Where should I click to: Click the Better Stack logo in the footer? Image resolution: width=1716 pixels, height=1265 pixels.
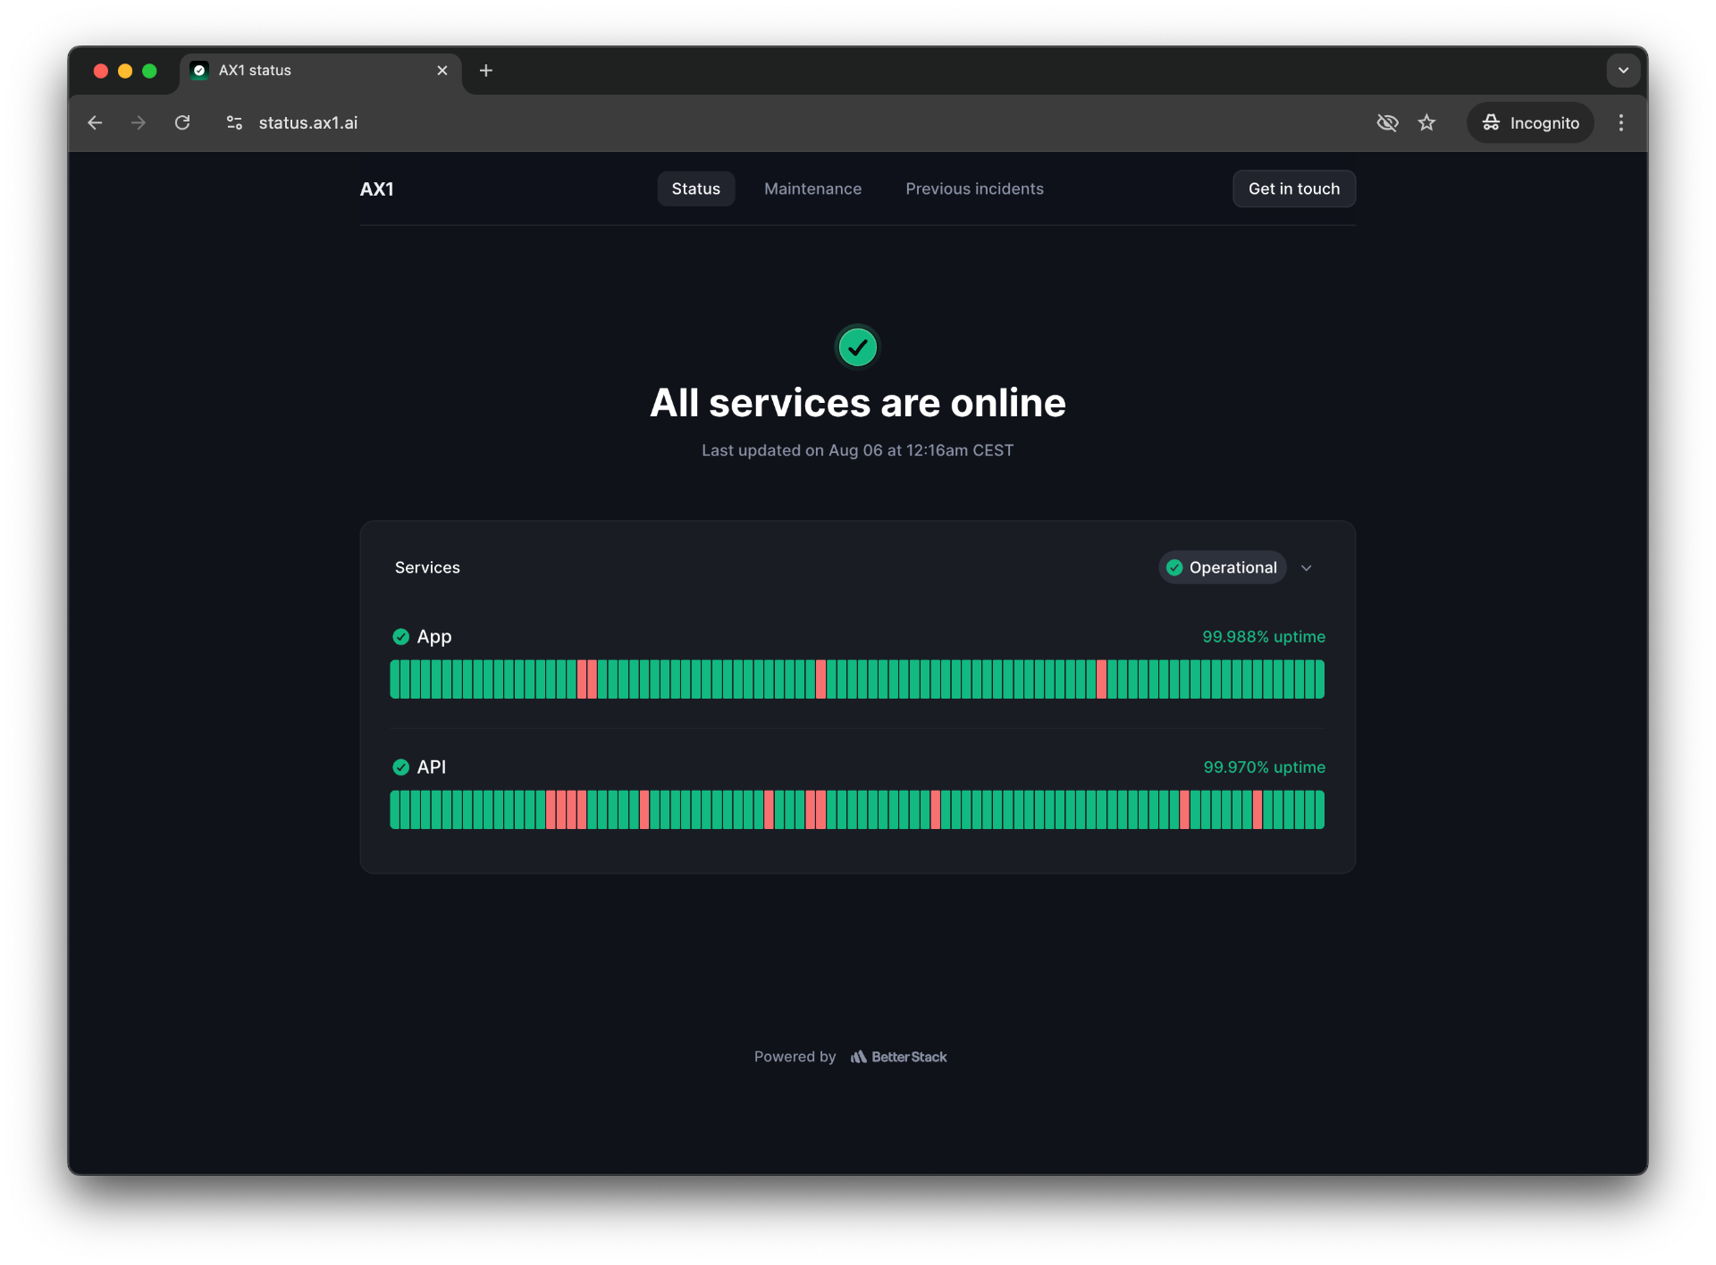(898, 1056)
